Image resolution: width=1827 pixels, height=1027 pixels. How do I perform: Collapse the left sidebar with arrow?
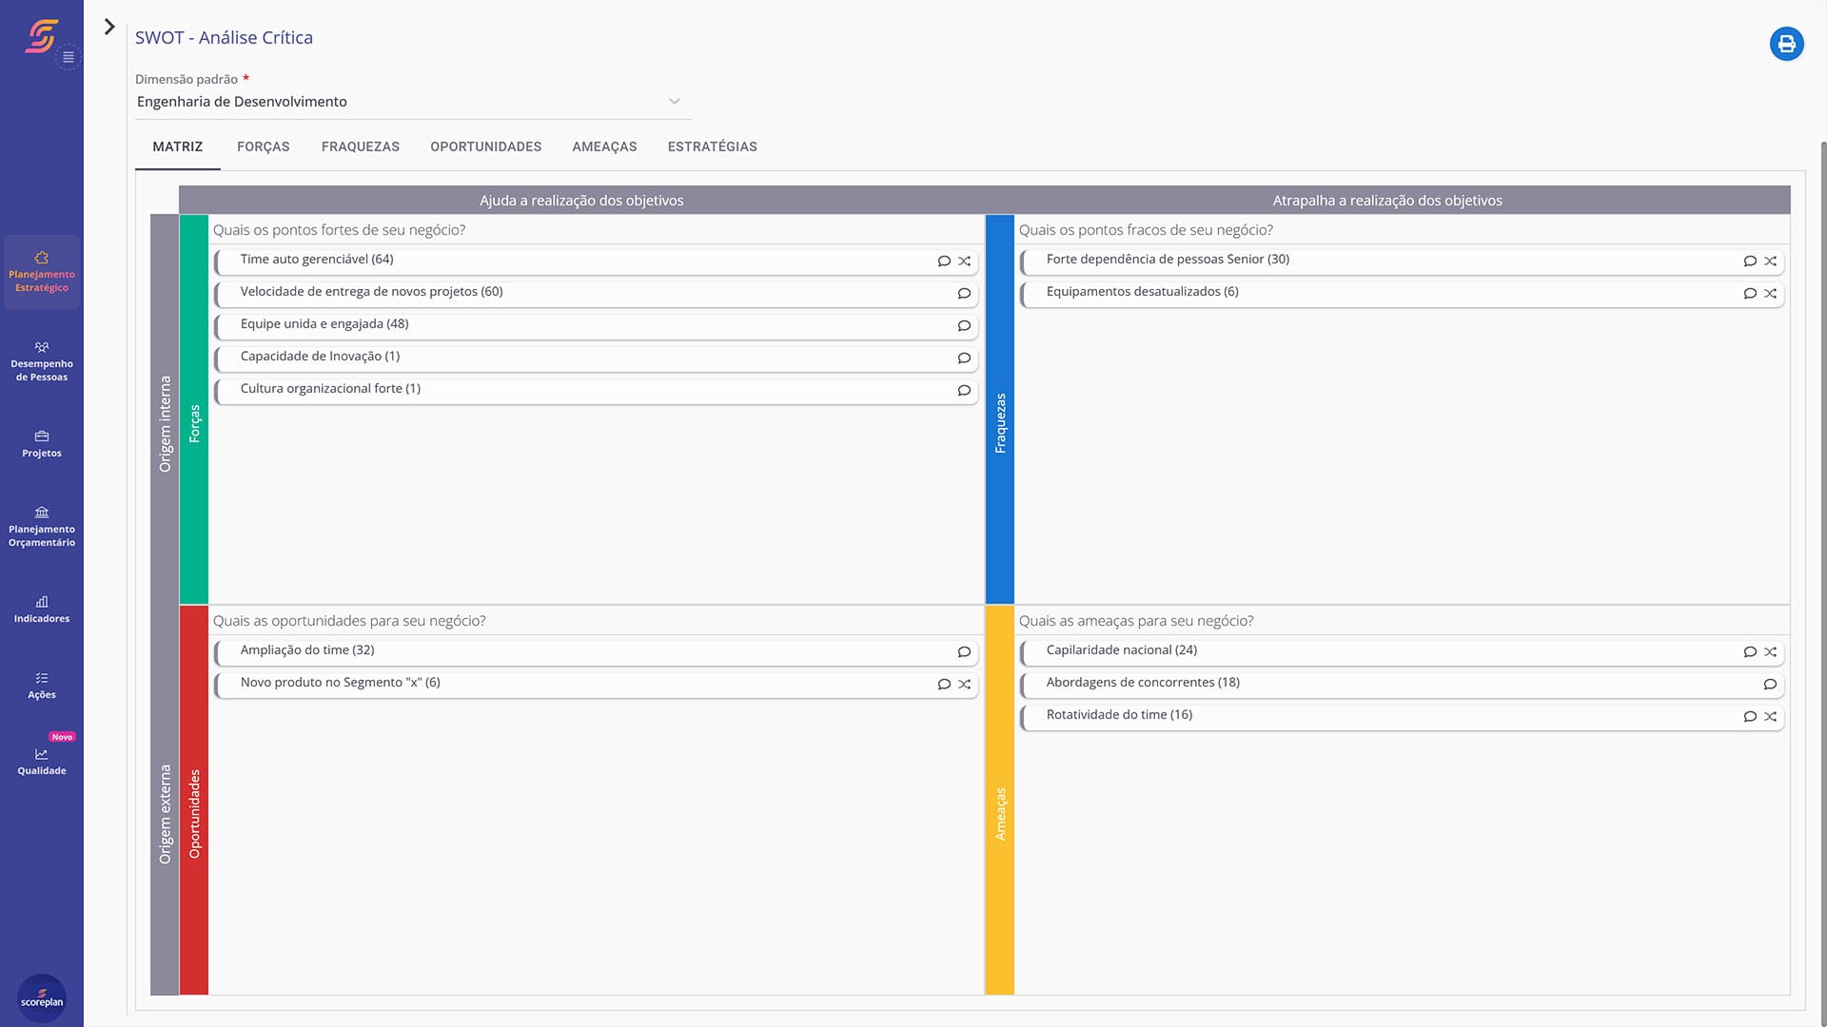click(x=110, y=29)
